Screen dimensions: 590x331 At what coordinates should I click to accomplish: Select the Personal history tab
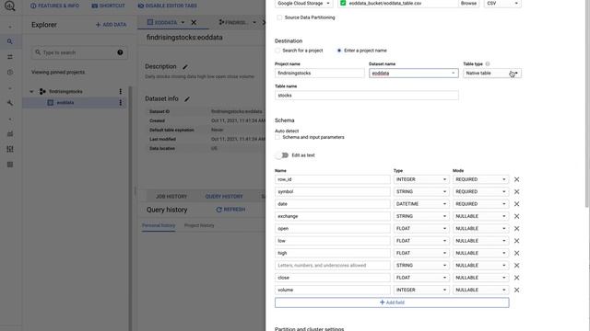(x=159, y=225)
